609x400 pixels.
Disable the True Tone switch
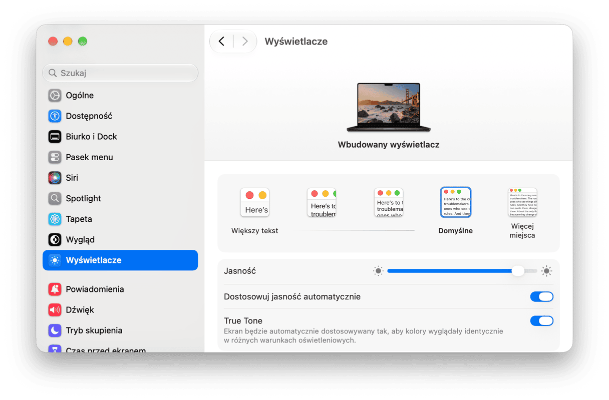(542, 321)
